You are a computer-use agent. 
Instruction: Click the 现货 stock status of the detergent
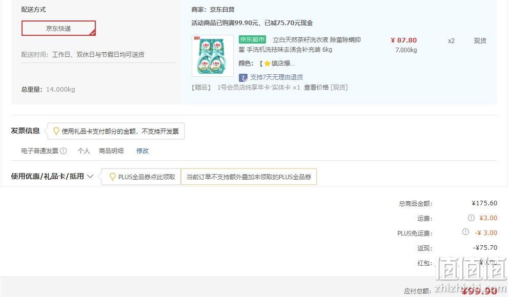coord(480,40)
